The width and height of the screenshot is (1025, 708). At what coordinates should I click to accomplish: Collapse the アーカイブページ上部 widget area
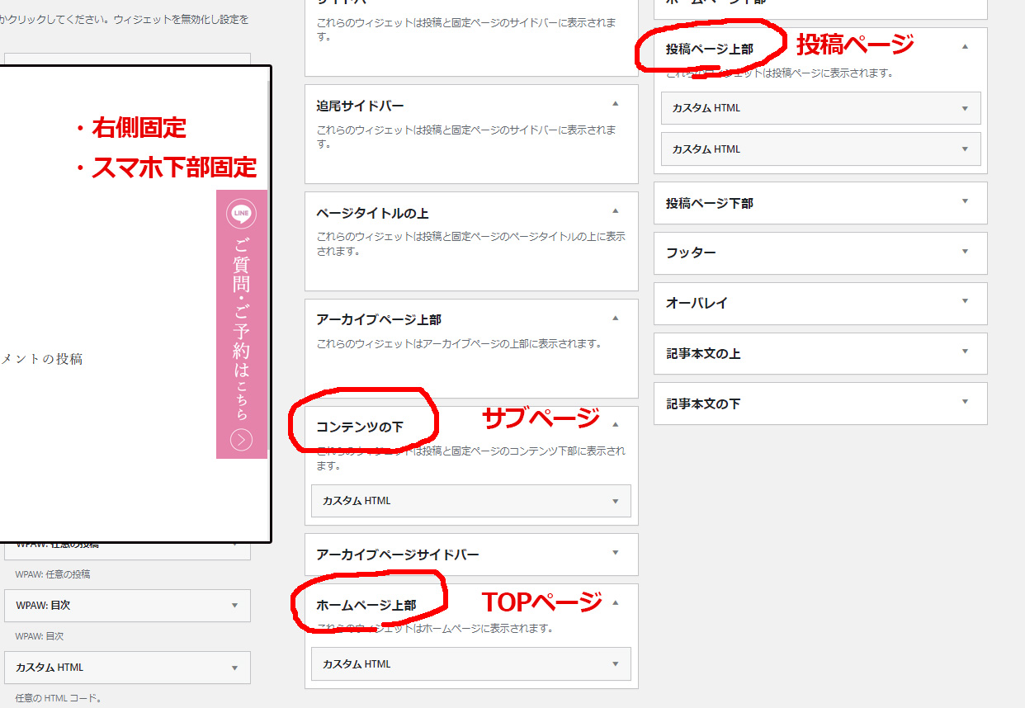click(x=615, y=318)
